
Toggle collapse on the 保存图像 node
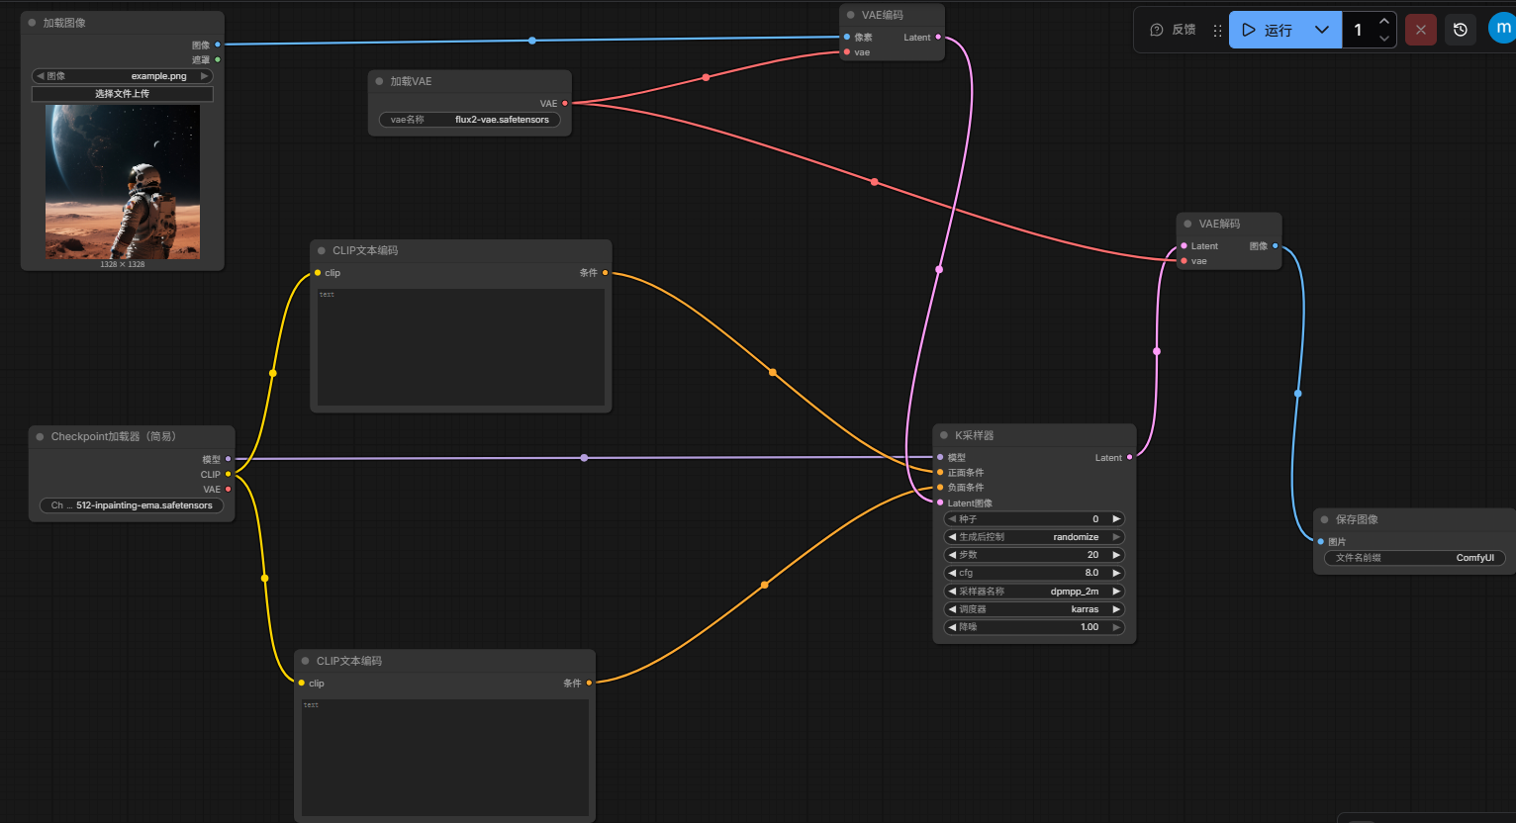(x=1325, y=519)
